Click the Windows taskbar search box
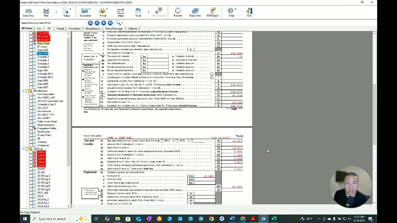 tap(60, 219)
